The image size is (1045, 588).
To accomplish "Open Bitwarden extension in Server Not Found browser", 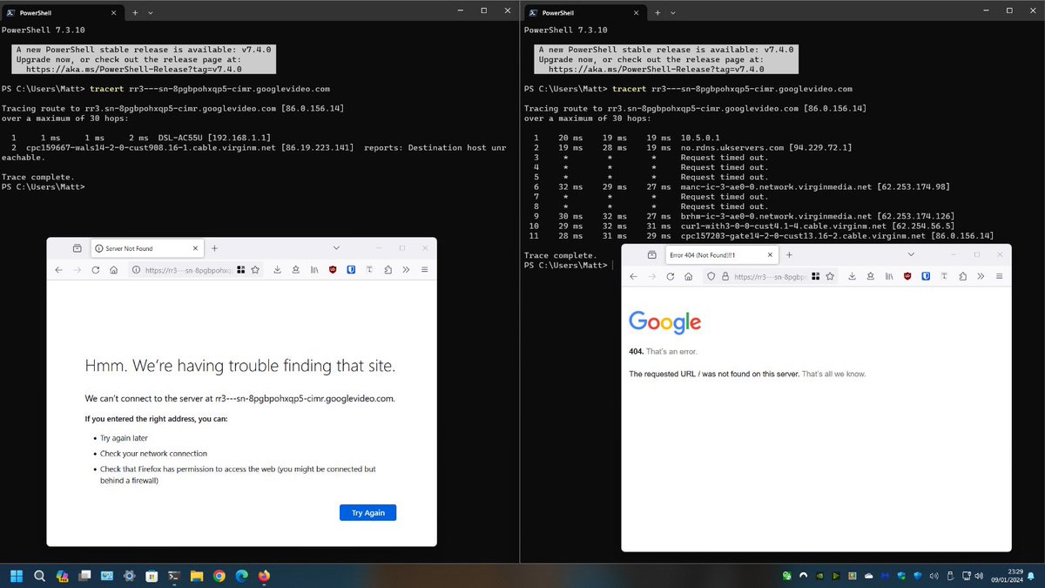I will (351, 270).
